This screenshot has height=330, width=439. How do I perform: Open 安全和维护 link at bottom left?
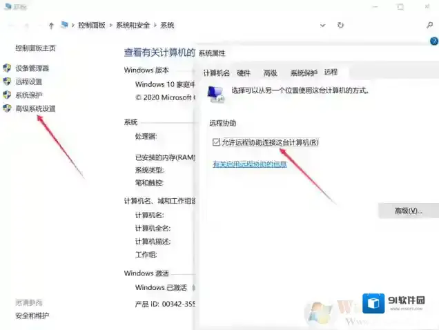pyautogui.click(x=32, y=316)
